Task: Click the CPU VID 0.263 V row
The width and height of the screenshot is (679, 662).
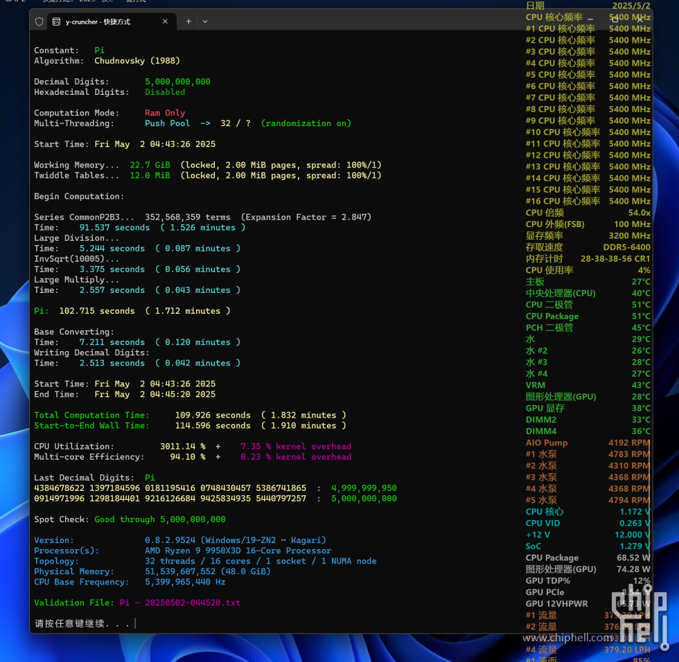Action: [588, 523]
